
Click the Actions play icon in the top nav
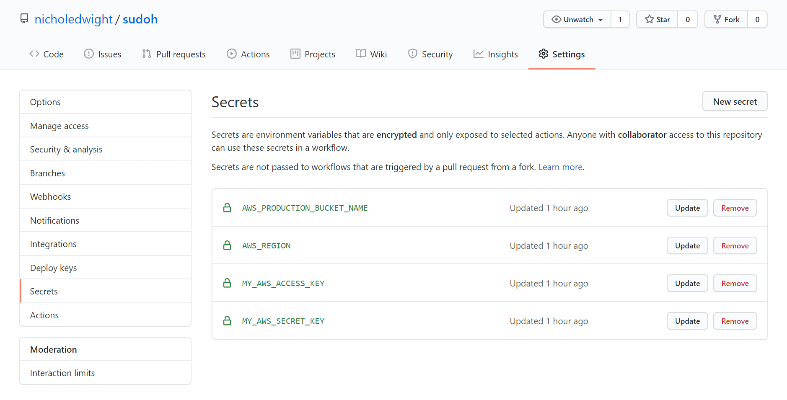pos(232,54)
